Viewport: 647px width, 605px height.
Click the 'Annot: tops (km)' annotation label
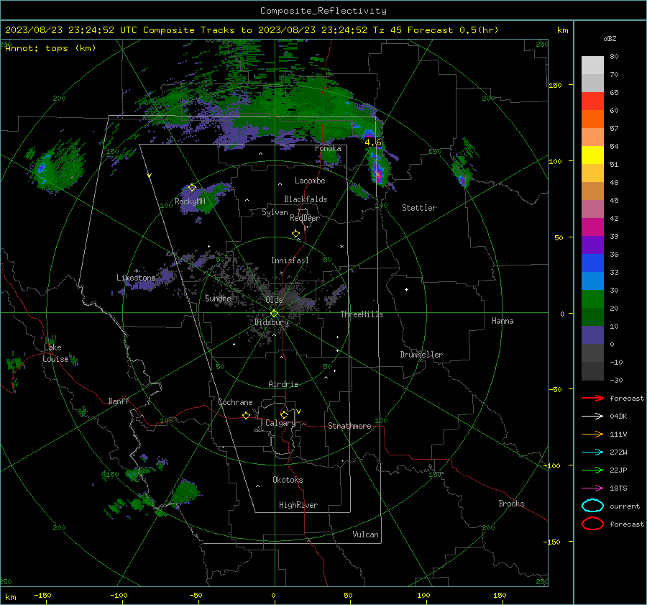[x=50, y=48]
